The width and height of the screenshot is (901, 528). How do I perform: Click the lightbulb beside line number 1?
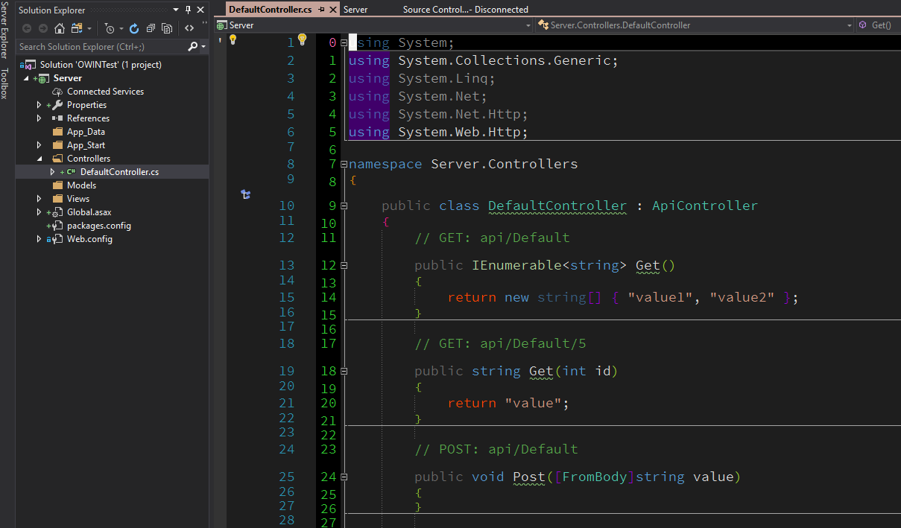click(x=302, y=39)
